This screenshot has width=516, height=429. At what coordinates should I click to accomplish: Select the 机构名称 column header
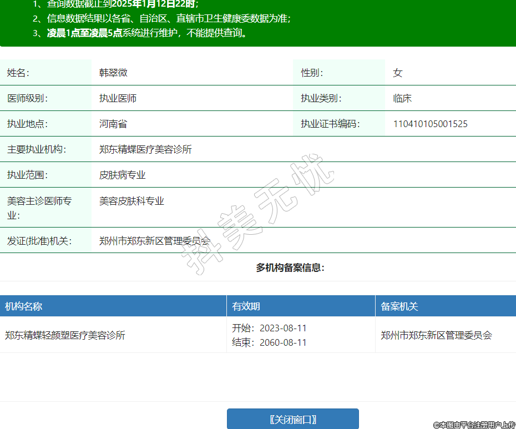coord(24,306)
